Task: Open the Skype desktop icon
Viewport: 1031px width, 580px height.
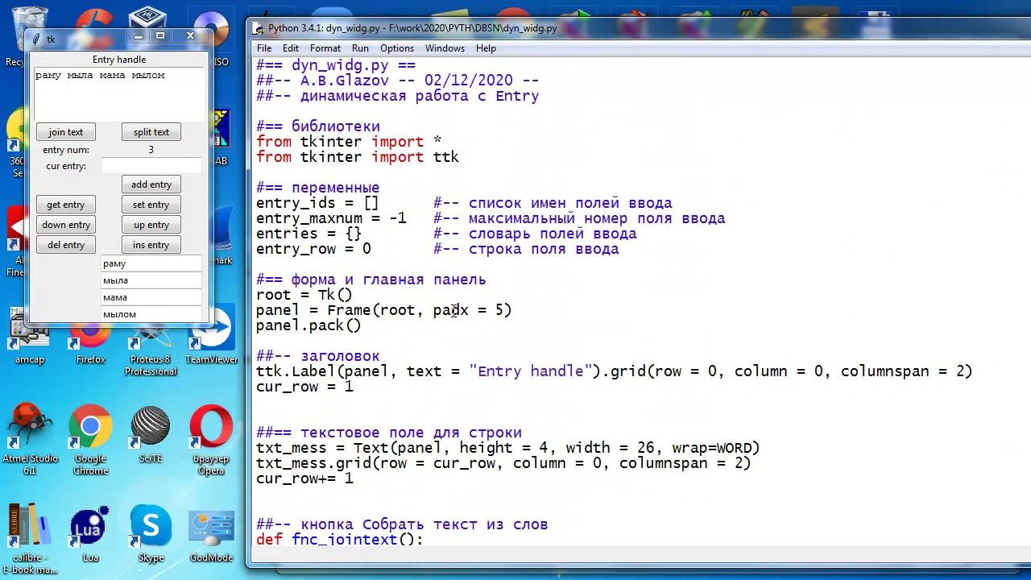Action: tap(151, 533)
